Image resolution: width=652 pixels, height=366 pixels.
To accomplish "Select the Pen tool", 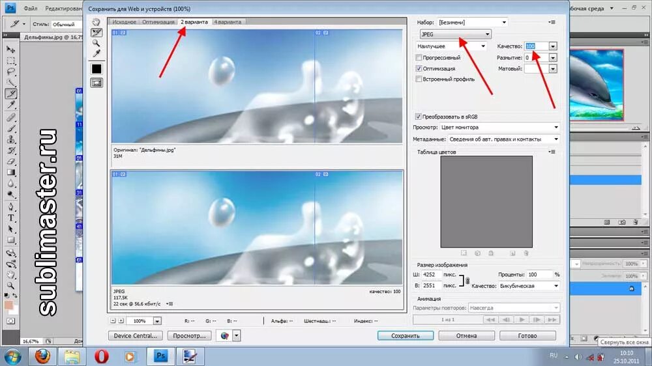I will point(11,206).
